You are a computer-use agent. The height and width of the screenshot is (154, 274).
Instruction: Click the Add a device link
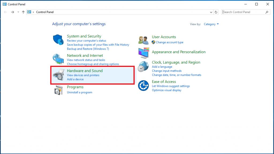point(75,79)
